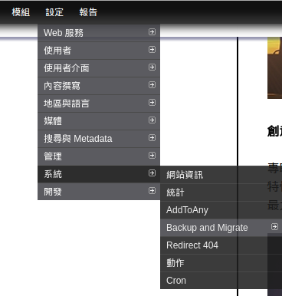Open the 媒體 submenu arrow icon
The image size is (282, 296).
pos(152,120)
